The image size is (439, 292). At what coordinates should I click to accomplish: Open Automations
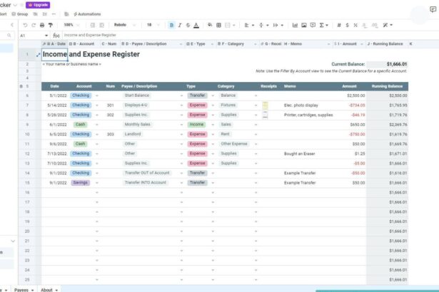pyautogui.click(x=87, y=14)
